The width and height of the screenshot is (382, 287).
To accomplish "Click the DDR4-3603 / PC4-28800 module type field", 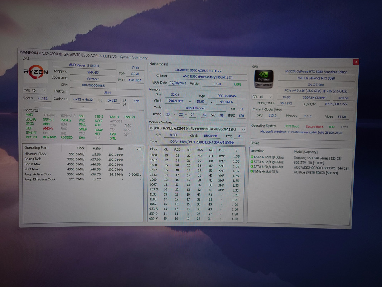I will click(x=202, y=142).
